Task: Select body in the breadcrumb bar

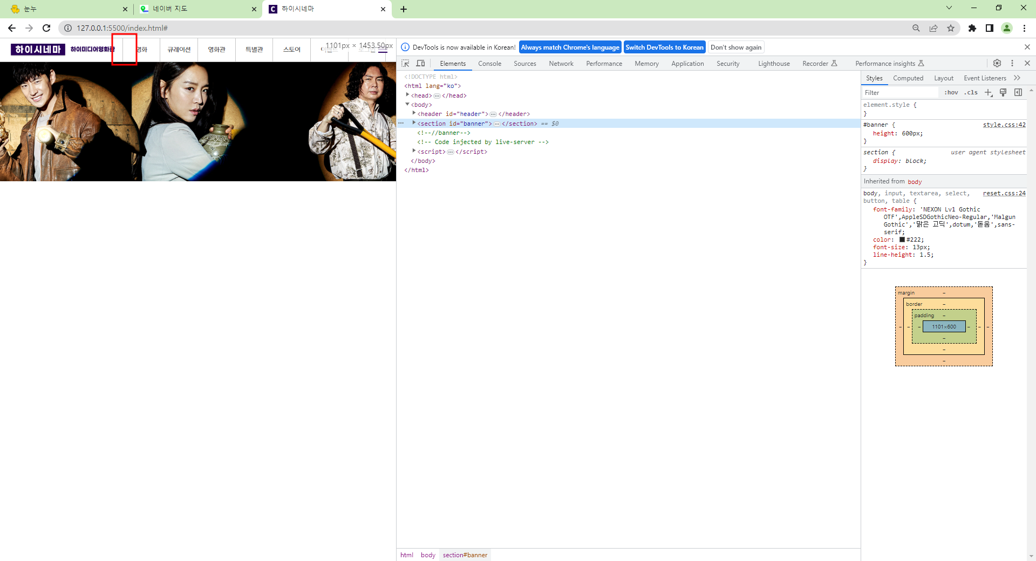Action: 428,555
